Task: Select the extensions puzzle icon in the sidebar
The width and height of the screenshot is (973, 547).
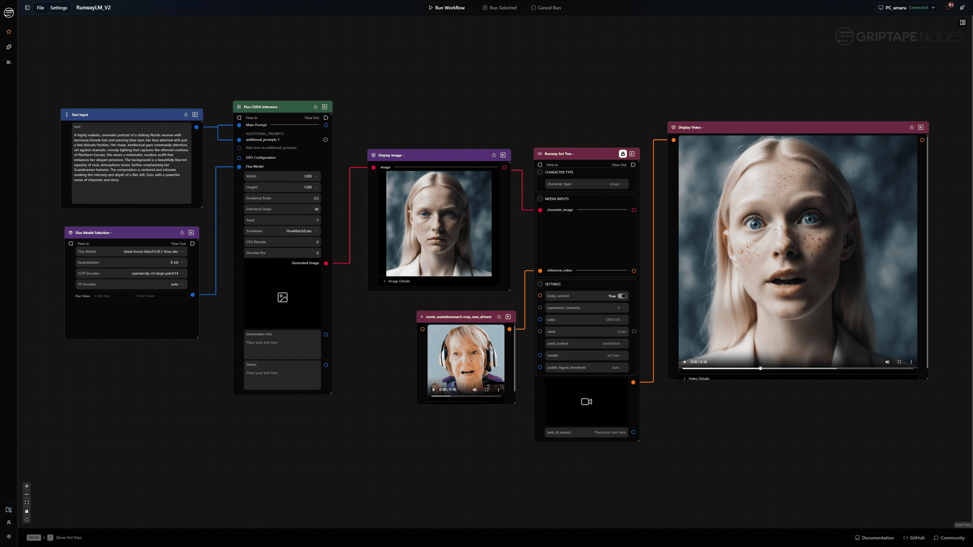Action: [x=8, y=47]
